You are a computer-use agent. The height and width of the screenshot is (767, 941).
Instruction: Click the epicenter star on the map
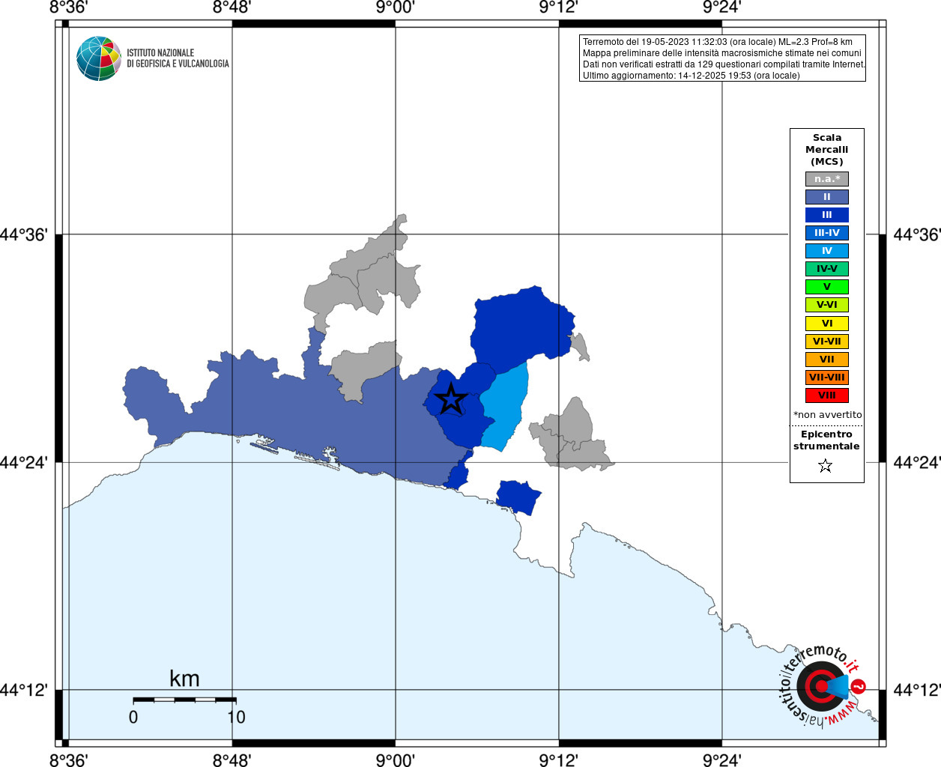(x=450, y=399)
